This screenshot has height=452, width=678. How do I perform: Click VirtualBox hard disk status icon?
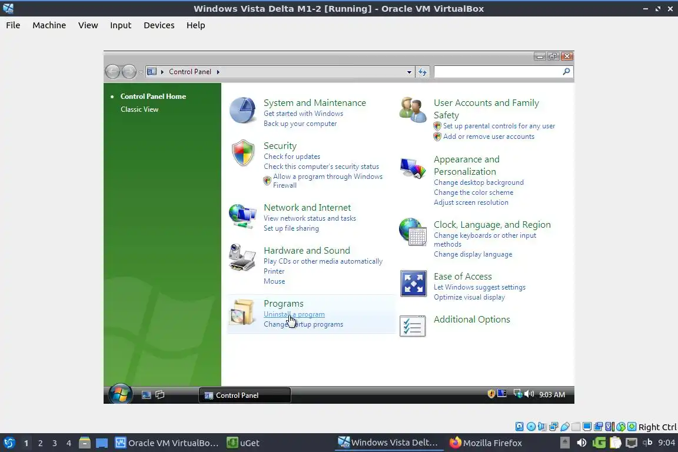coord(519,427)
